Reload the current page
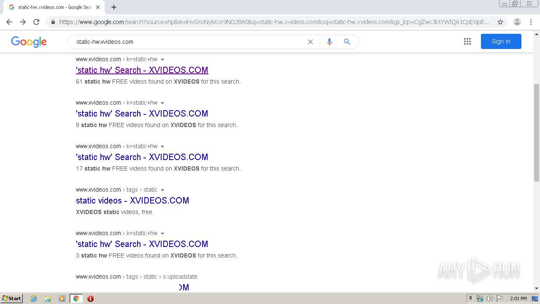Screen dimensions: 540x304 pyautogui.click(x=36, y=22)
